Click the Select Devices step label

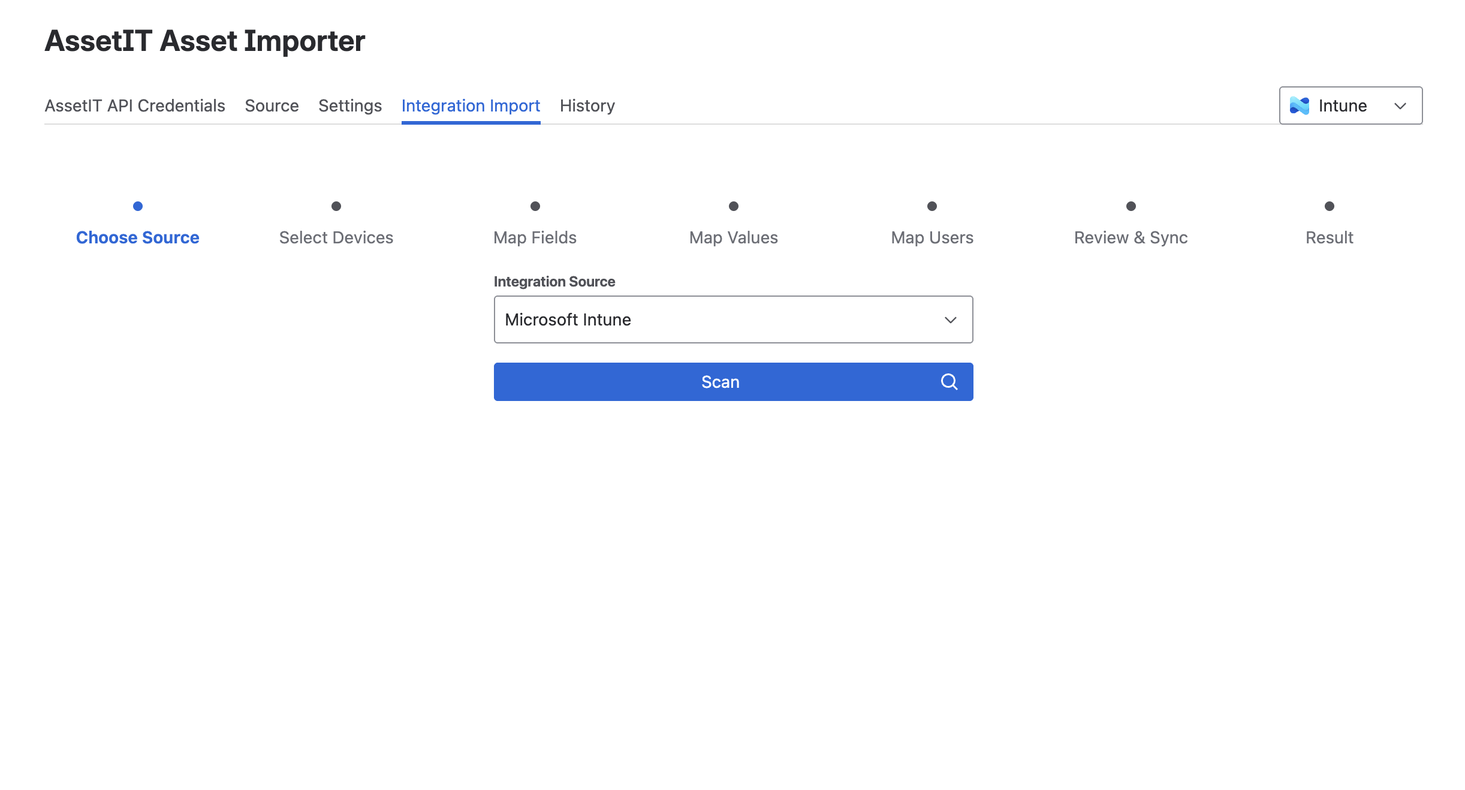pos(336,237)
